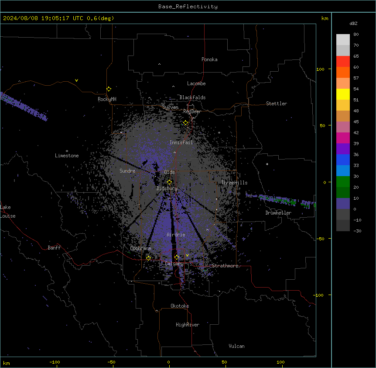The height and width of the screenshot is (368, 376).
Task: Select the red 60-65 dBZ legend swatch
Action: click(x=343, y=62)
